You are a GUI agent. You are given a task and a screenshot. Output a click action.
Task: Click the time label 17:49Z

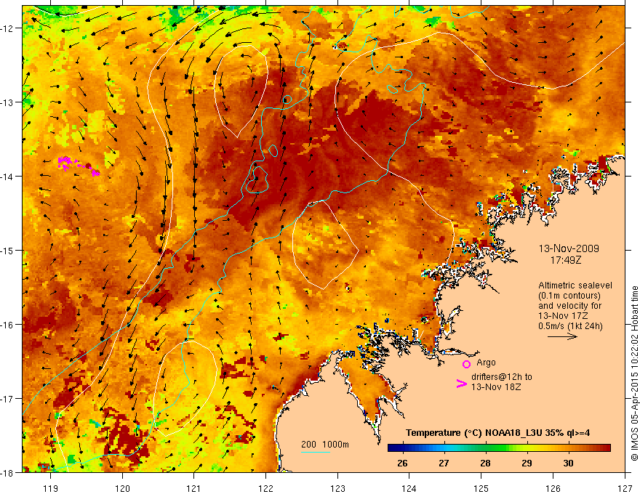click(x=566, y=259)
